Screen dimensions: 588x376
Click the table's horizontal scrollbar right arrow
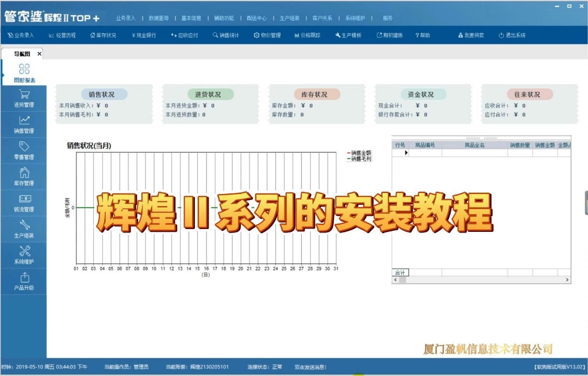567,280
